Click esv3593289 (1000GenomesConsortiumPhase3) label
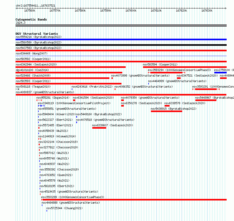The height and width of the screenshot is (221, 234). pyautogui.click(x=73, y=197)
